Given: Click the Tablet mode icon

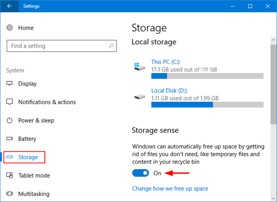Looking at the screenshot, I should tap(10, 175).
